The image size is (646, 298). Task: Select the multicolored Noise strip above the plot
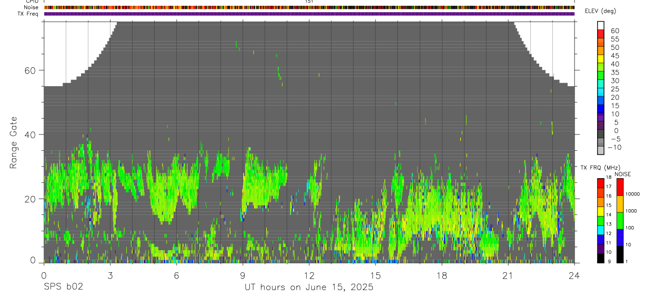(309, 7)
